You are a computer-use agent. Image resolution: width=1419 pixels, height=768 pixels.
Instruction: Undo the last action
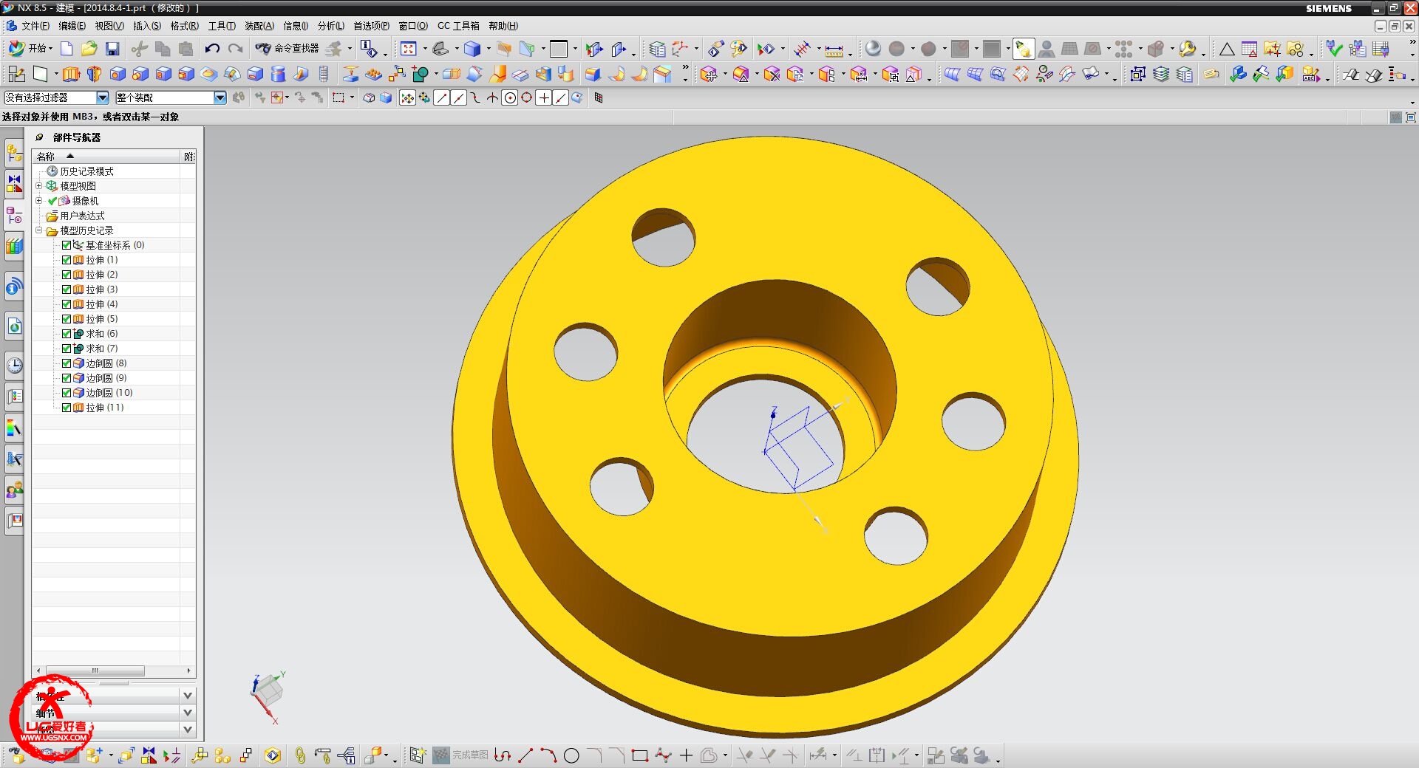pos(212,49)
